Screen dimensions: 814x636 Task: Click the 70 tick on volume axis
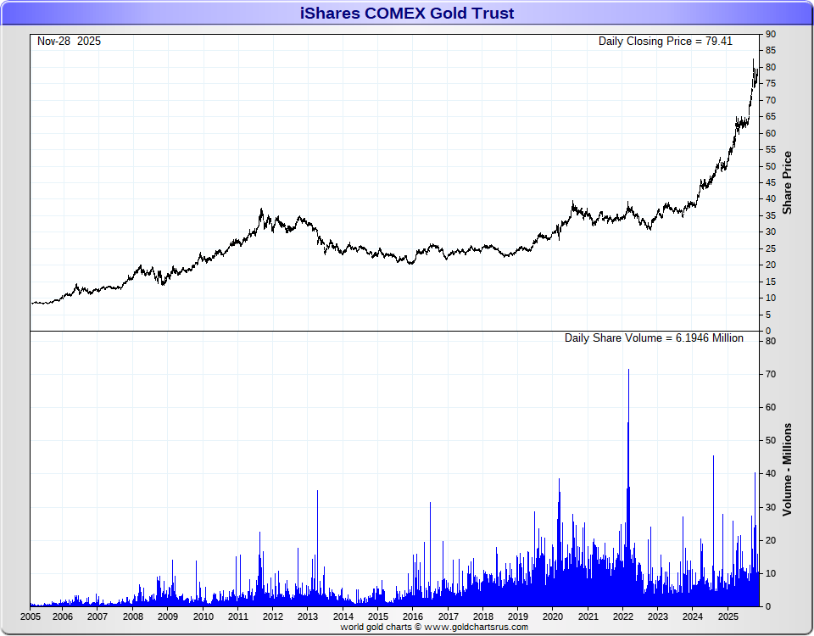(x=771, y=374)
